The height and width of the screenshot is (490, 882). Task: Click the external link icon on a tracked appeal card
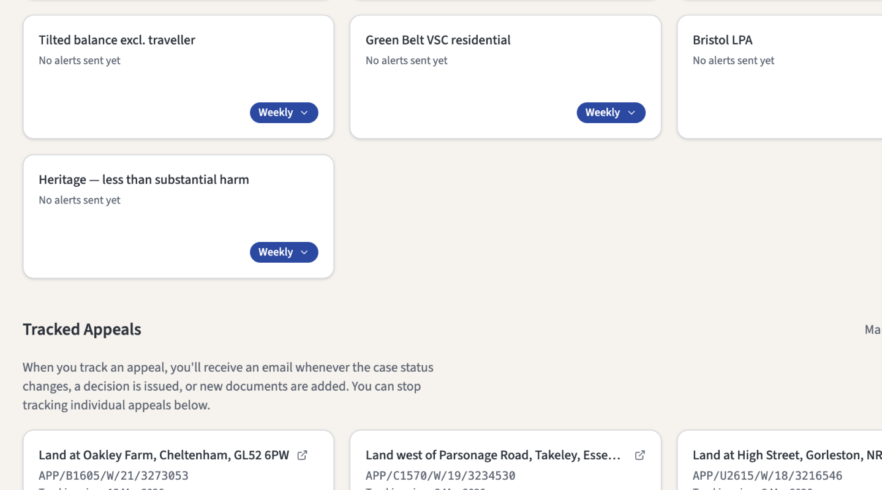302,454
